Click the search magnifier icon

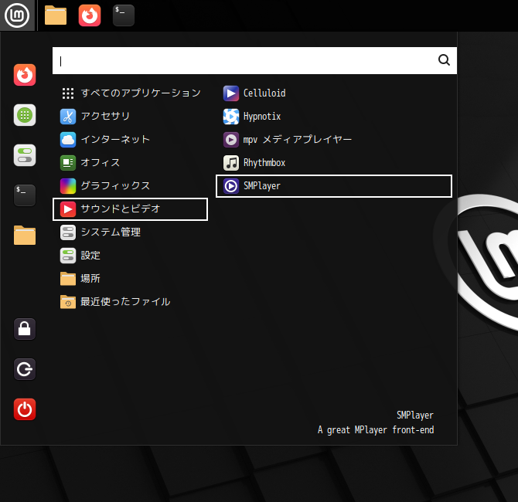pyautogui.click(x=444, y=60)
